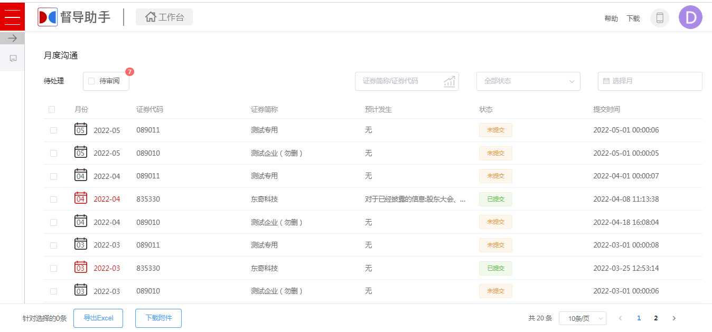This screenshot has height=332, width=712.
Task: Click the 导出Excel button
Action: tap(98, 318)
